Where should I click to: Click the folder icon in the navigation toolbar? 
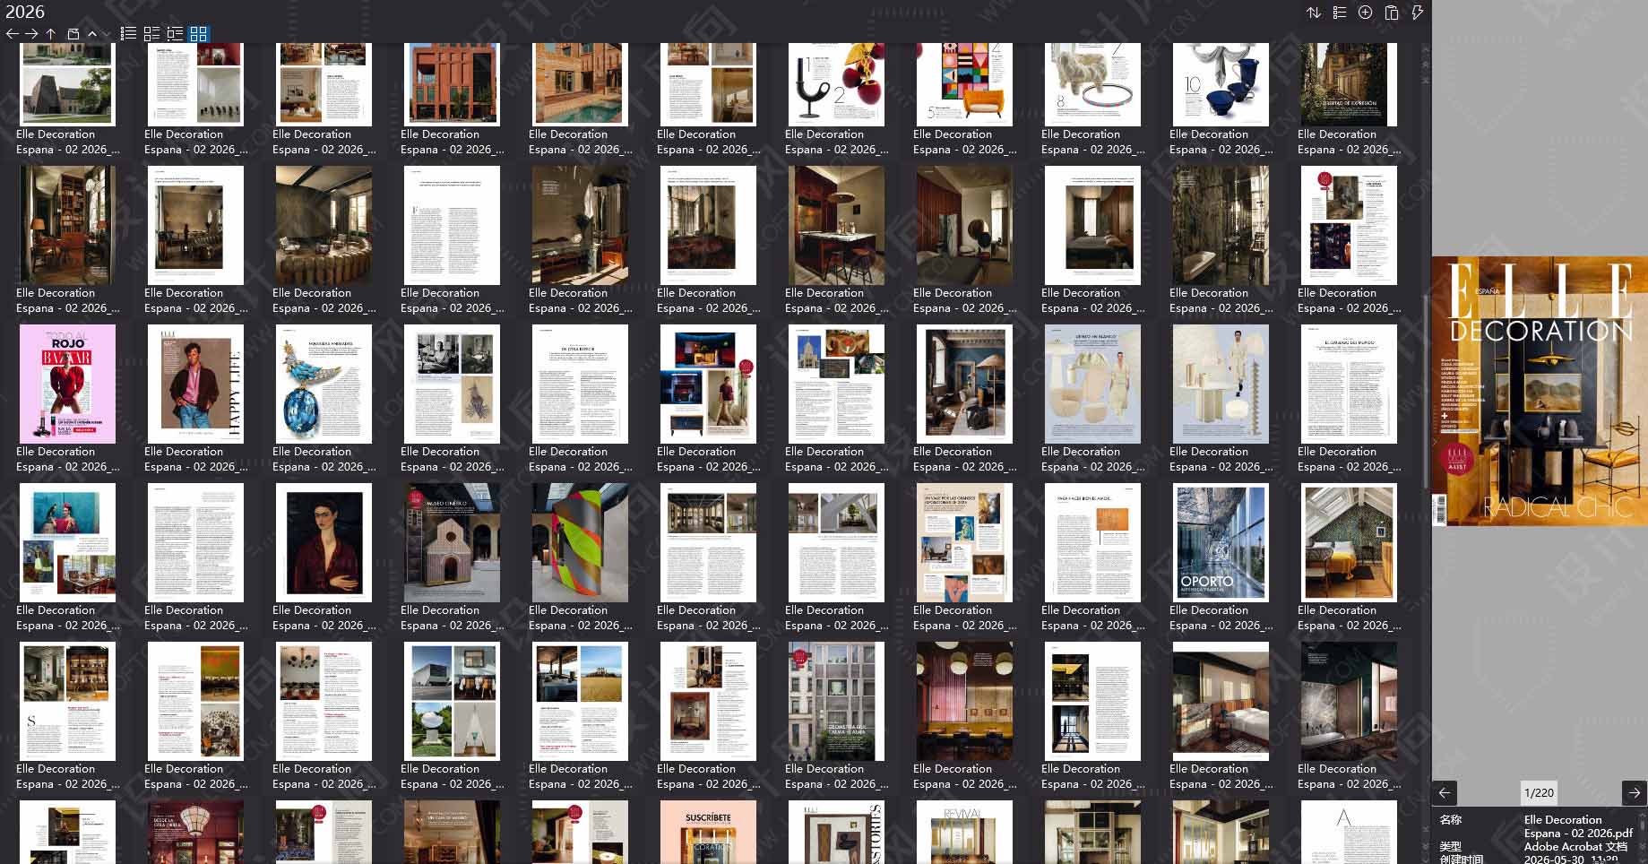tap(73, 34)
